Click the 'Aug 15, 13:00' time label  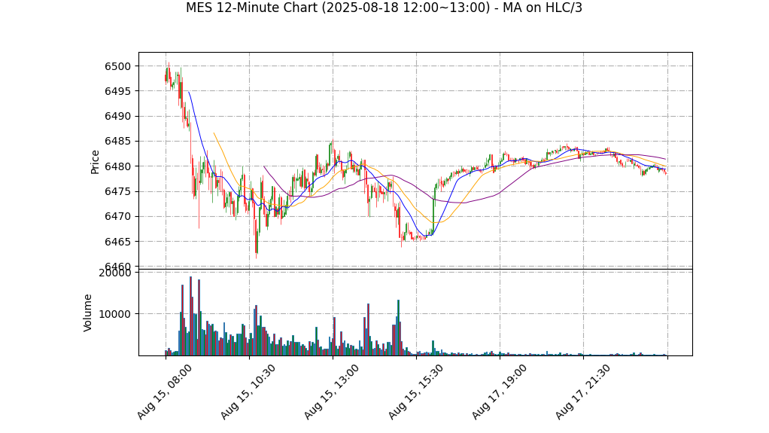tap(332, 392)
